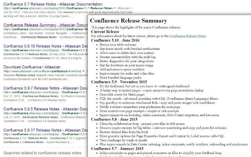Click 'Searches related to confluence release notes' heading
This screenshot has width=251, height=157.
coord(42,153)
